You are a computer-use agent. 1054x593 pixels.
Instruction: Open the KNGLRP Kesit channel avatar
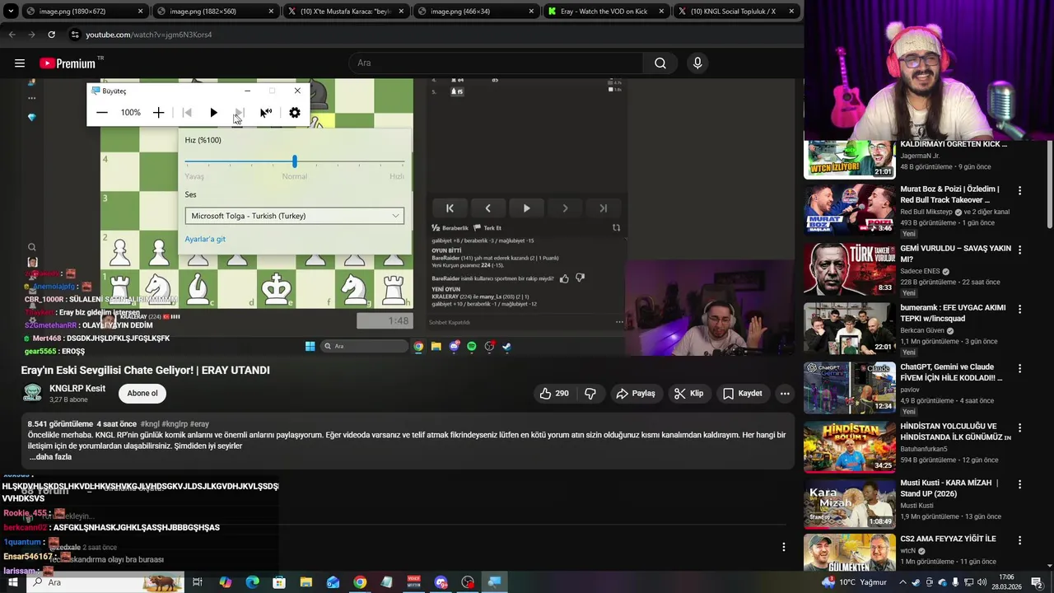[x=33, y=393]
